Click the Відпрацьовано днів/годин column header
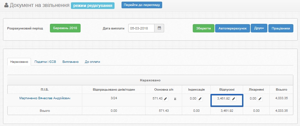Screen dimensions: 300x126 (x=114, y=90)
